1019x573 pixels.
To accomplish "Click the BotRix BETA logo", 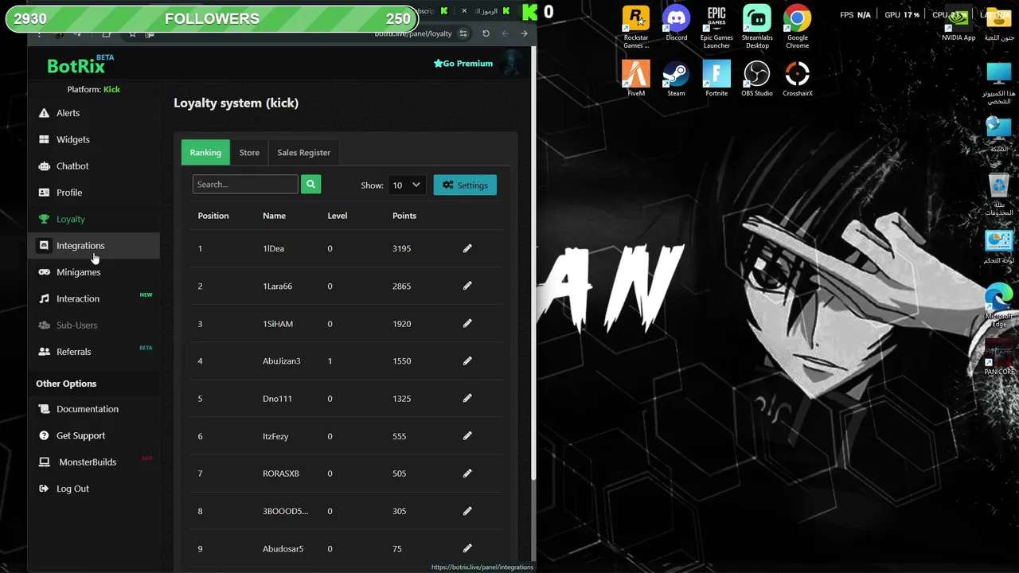I will (x=80, y=64).
